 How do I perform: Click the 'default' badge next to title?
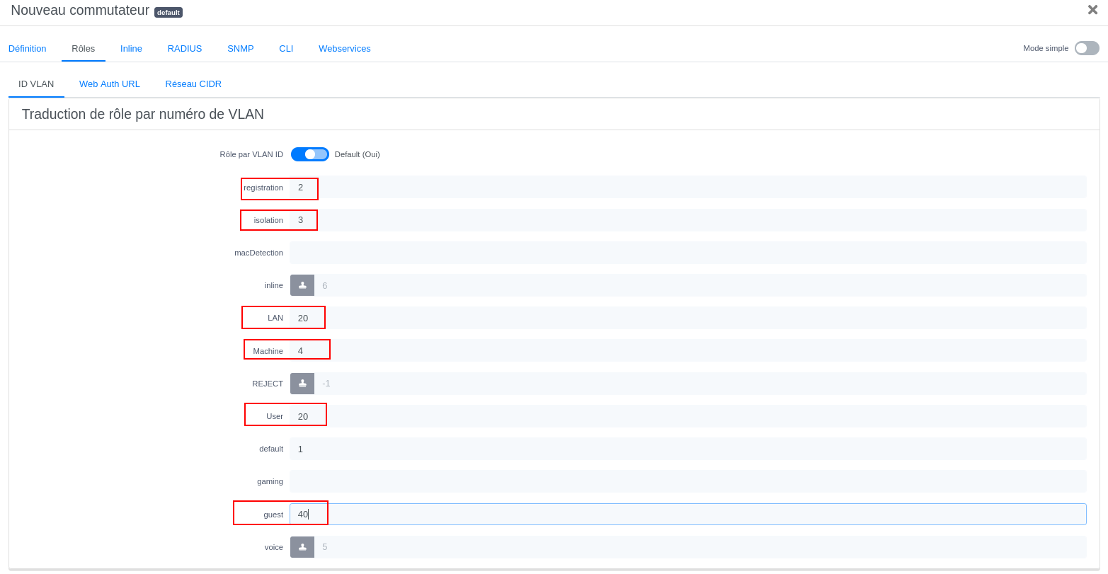[x=169, y=12]
